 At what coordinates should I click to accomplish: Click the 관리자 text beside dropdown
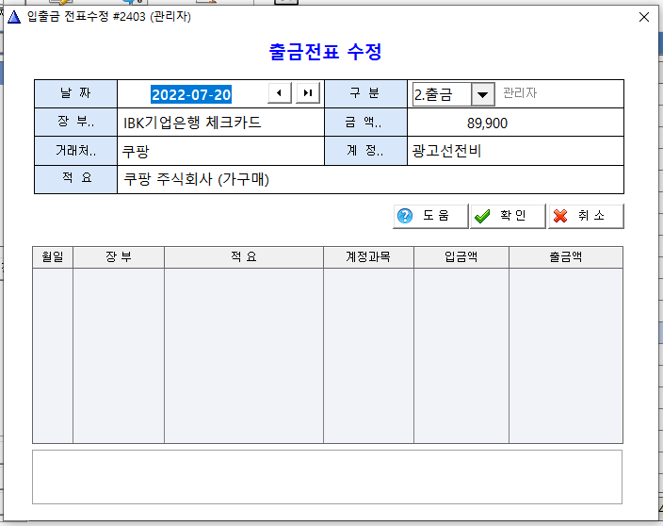(520, 92)
